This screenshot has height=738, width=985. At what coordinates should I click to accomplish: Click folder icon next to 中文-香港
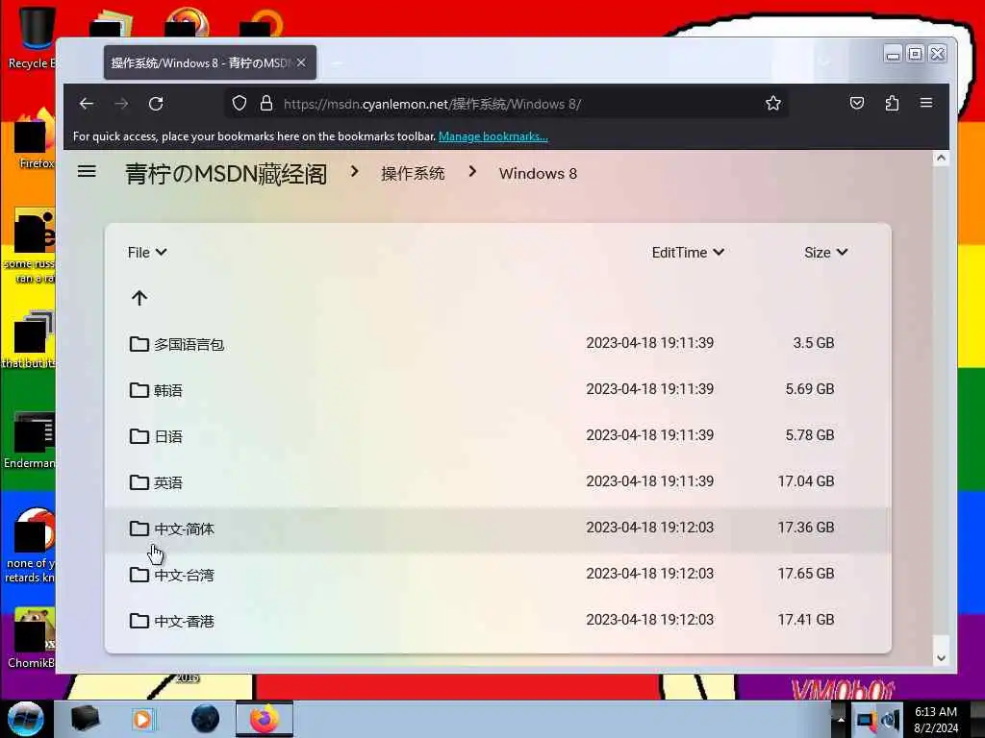139,621
